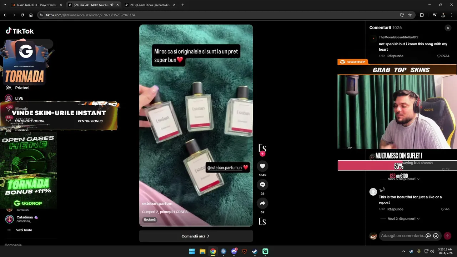Open the Windows Start menu
The image size is (457, 257).
pyautogui.click(x=192, y=251)
